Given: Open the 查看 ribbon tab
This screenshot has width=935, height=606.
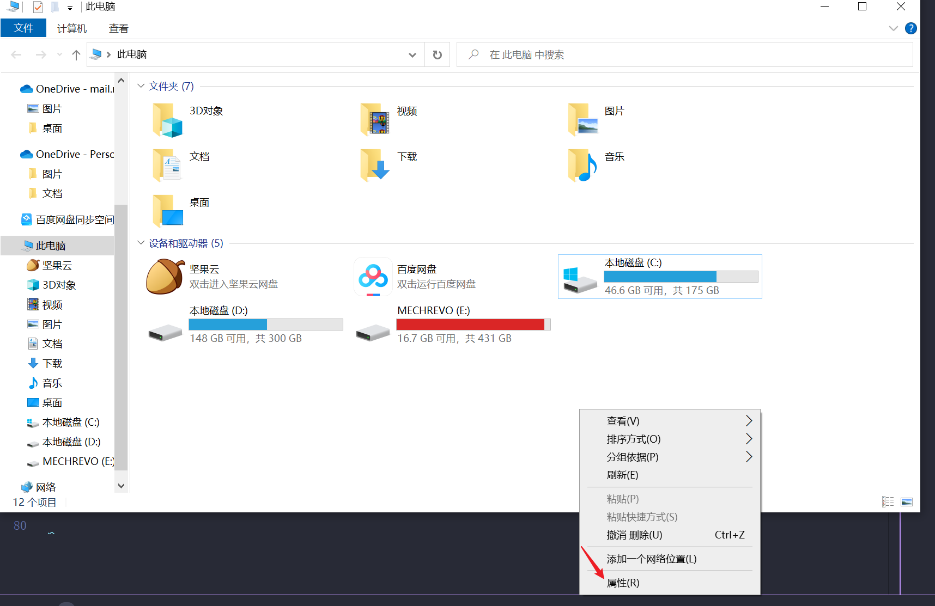Looking at the screenshot, I should 118,28.
